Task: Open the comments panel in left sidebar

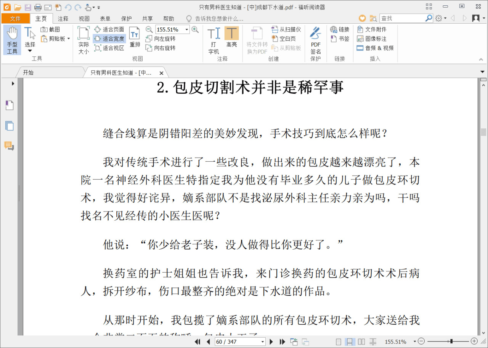Action: pyautogui.click(x=9, y=146)
